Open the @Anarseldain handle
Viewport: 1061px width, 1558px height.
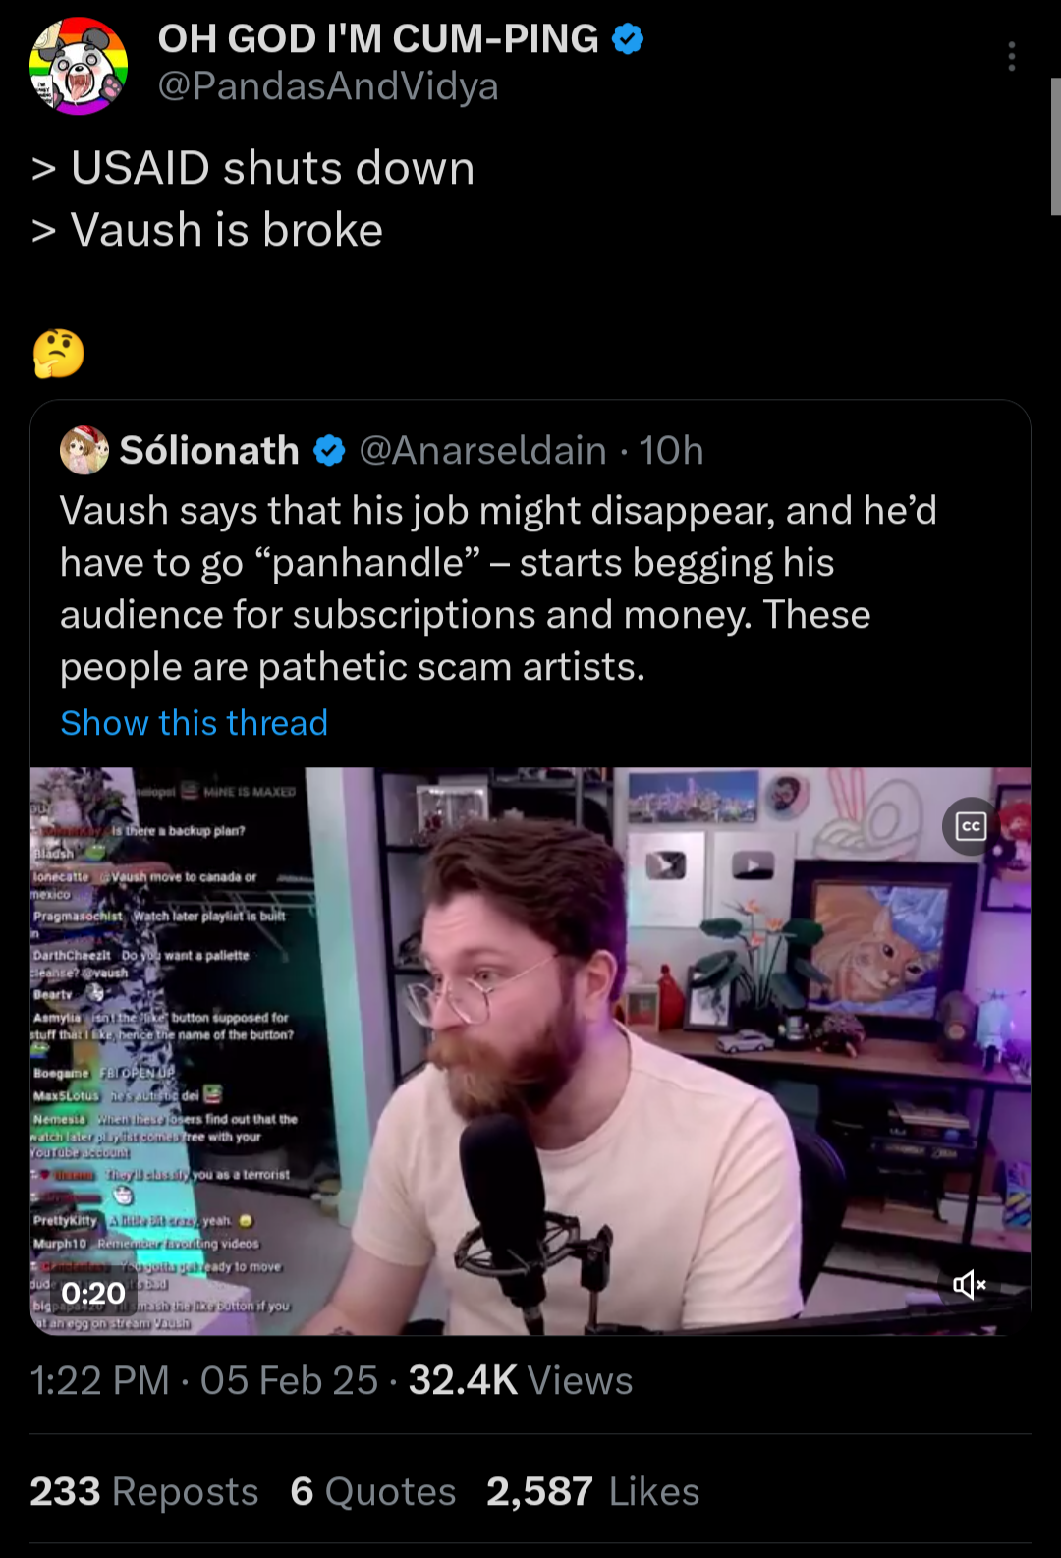[482, 451]
